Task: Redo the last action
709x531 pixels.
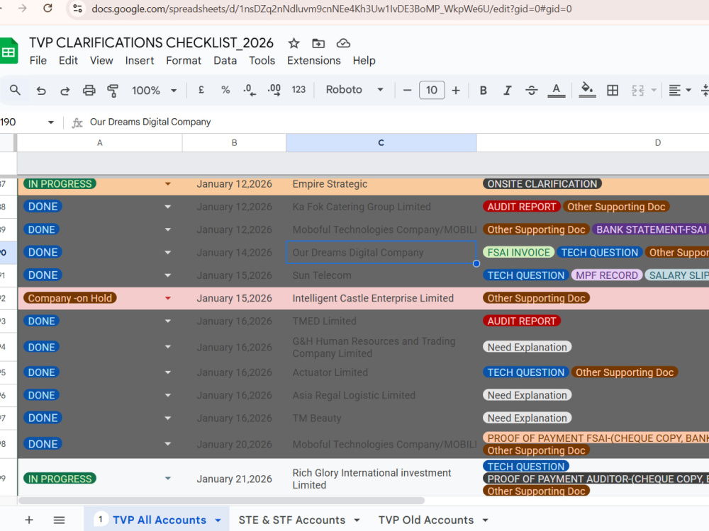Action: [x=65, y=91]
